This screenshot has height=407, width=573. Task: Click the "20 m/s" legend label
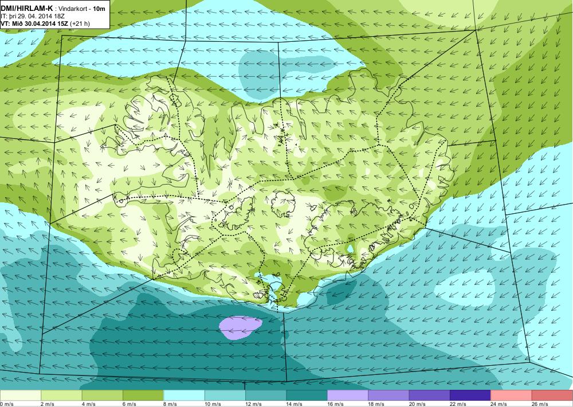coord(417,404)
